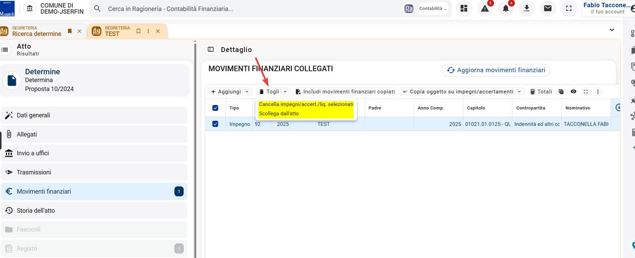Viewport: 635px width, 258px height.
Task: Open the downloads icon in header
Action: pos(527,8)
